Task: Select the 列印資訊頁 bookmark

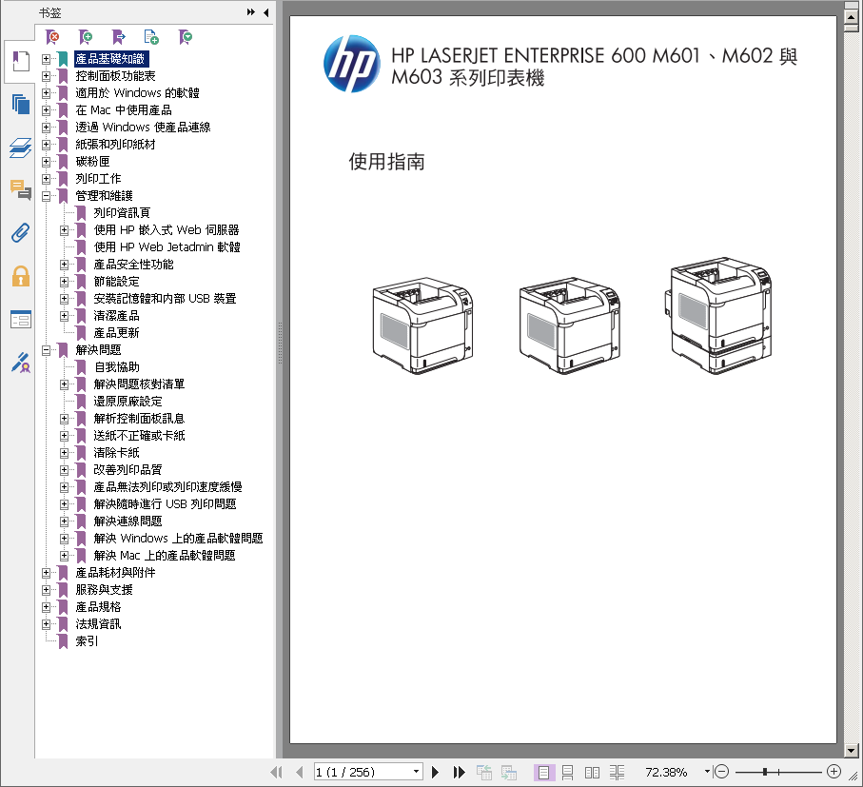Action: (x=122, y=213)
